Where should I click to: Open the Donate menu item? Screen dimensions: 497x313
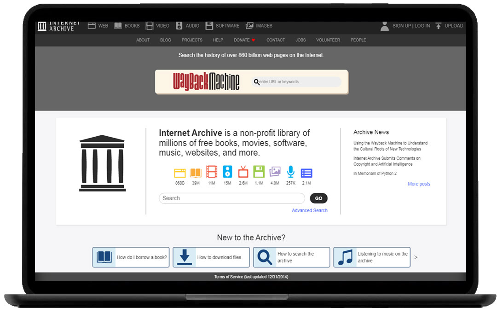pos(244,40)
